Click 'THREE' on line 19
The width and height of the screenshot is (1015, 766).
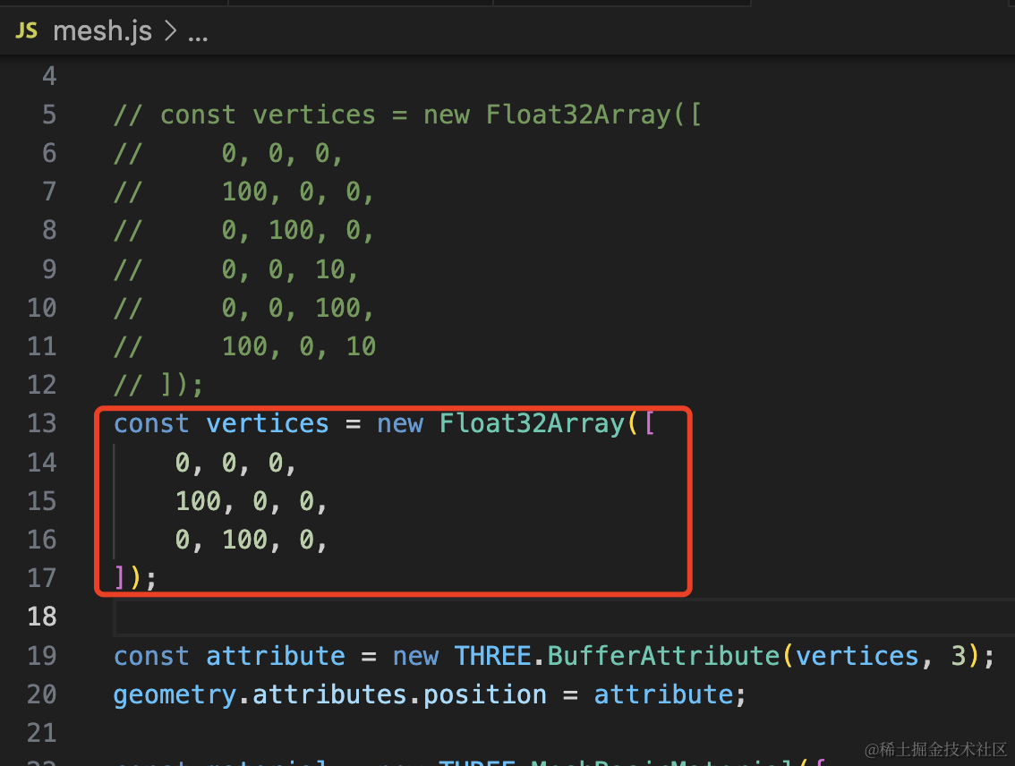pyautogui.click(x=492, y=655)
